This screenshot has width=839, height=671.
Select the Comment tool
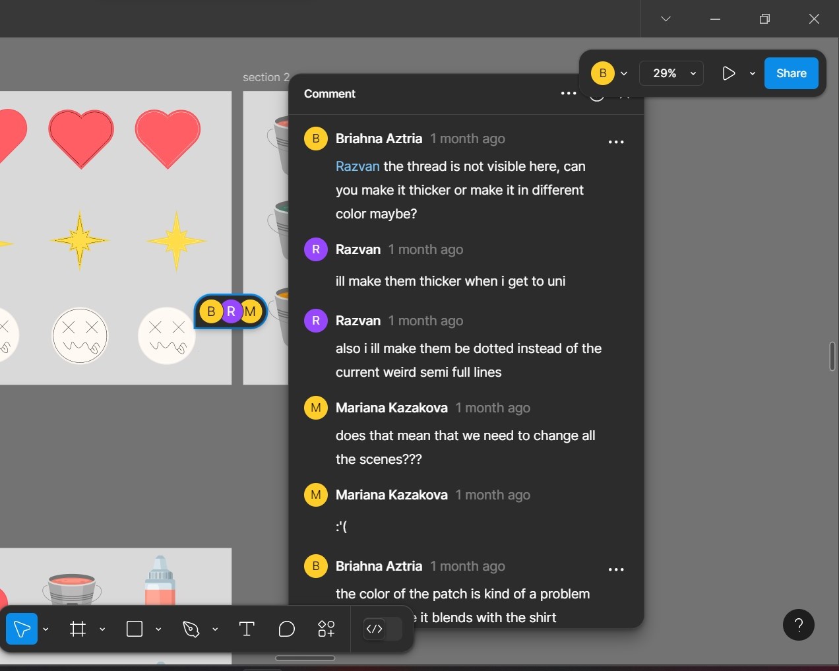pyautogui.click(x=287, y=629)
